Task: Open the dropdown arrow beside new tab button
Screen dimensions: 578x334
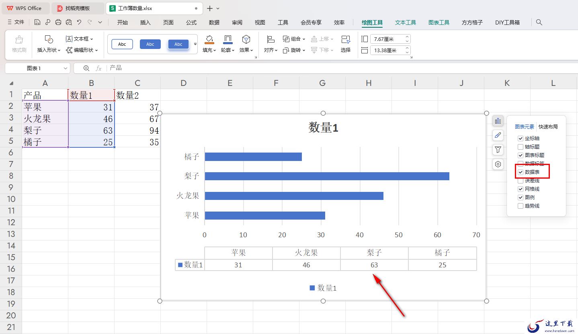Action: tap(218, 8)
